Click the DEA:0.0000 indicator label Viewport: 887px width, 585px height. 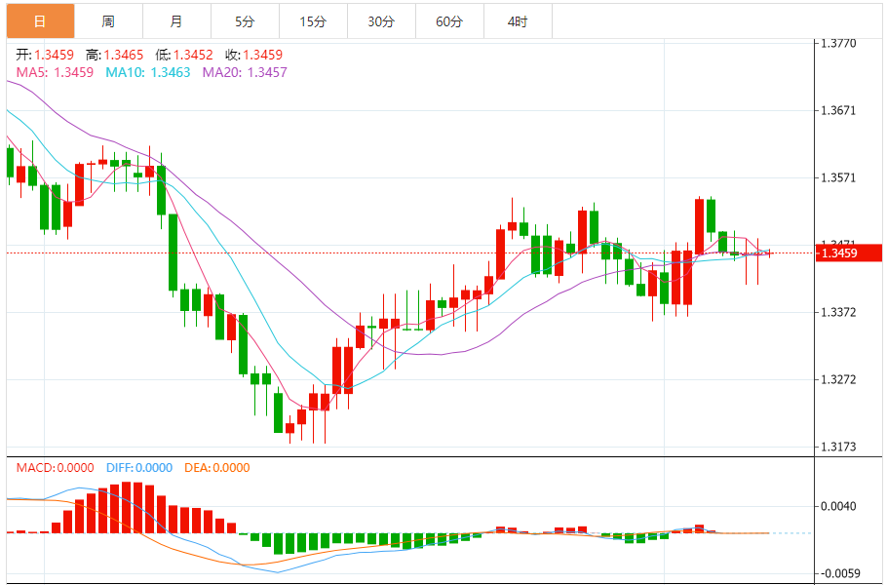click(x=216, y=468)
